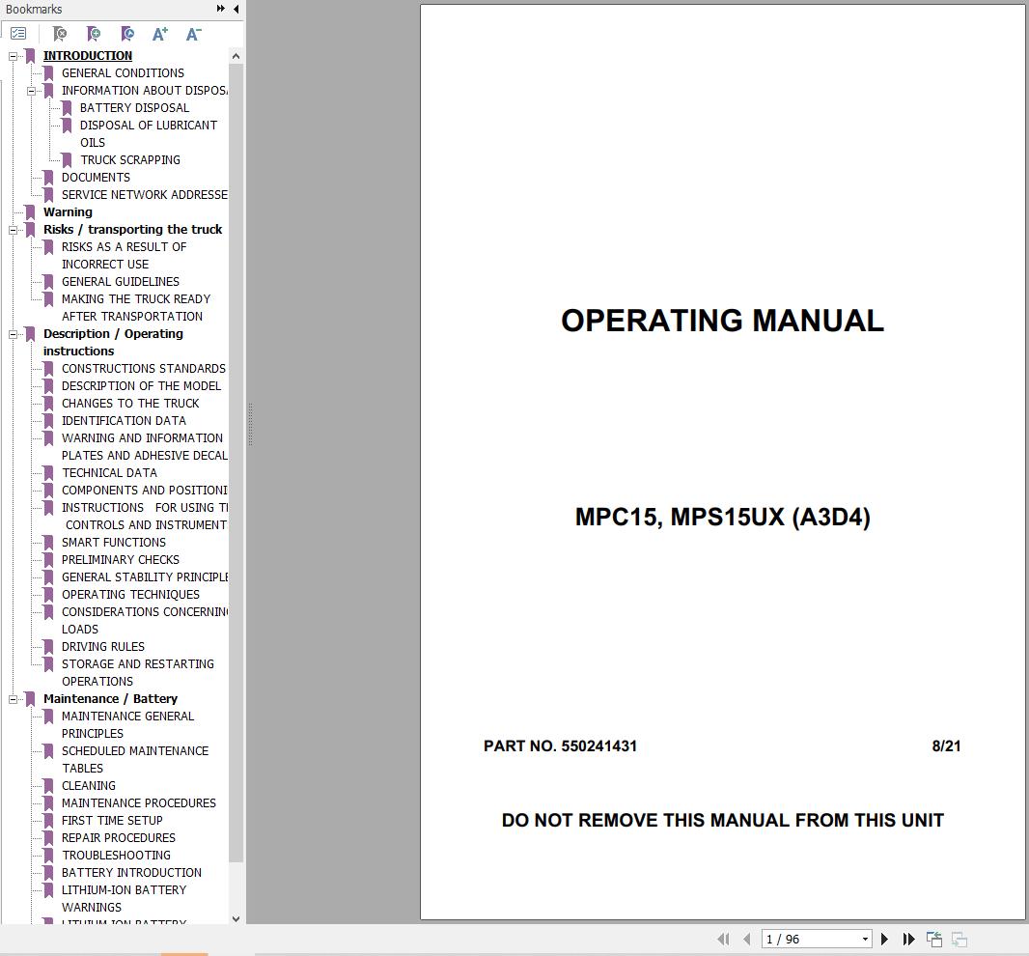Open the TRUCK SCRAPPING bookmark
This screenshot has height=956, width=1029.
[x=130, y=159]
